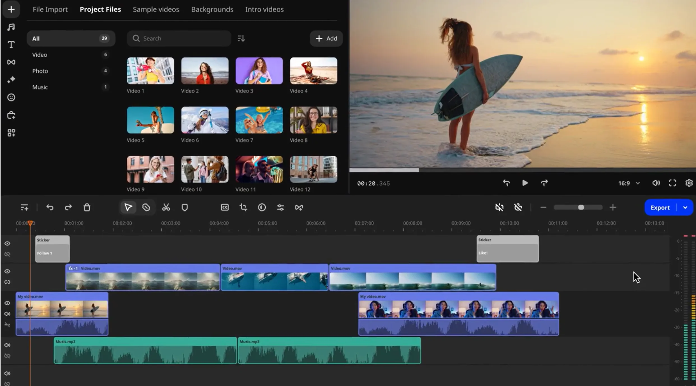Image resolution: width=696 pixels, height=386 pixels.
Task: Open the Captions tool (CC icon)
Action: [x=224, y=207]
